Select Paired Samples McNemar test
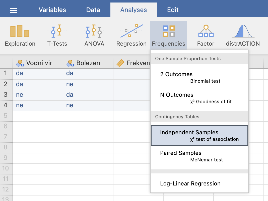Image resolution: width=268 pixels, height=201 pixels. [x=199, y=156]
